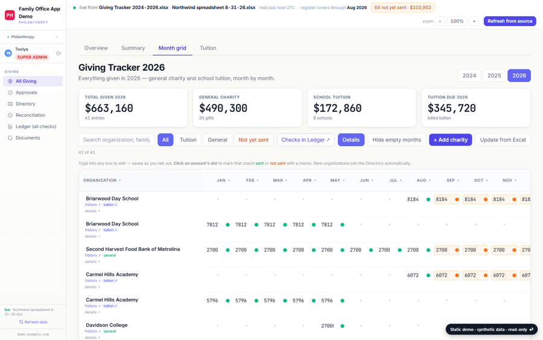This screenshot has width=543, height=340.
Task: Click Briarwood Day School Aug green sent dot
Action: 428,199
